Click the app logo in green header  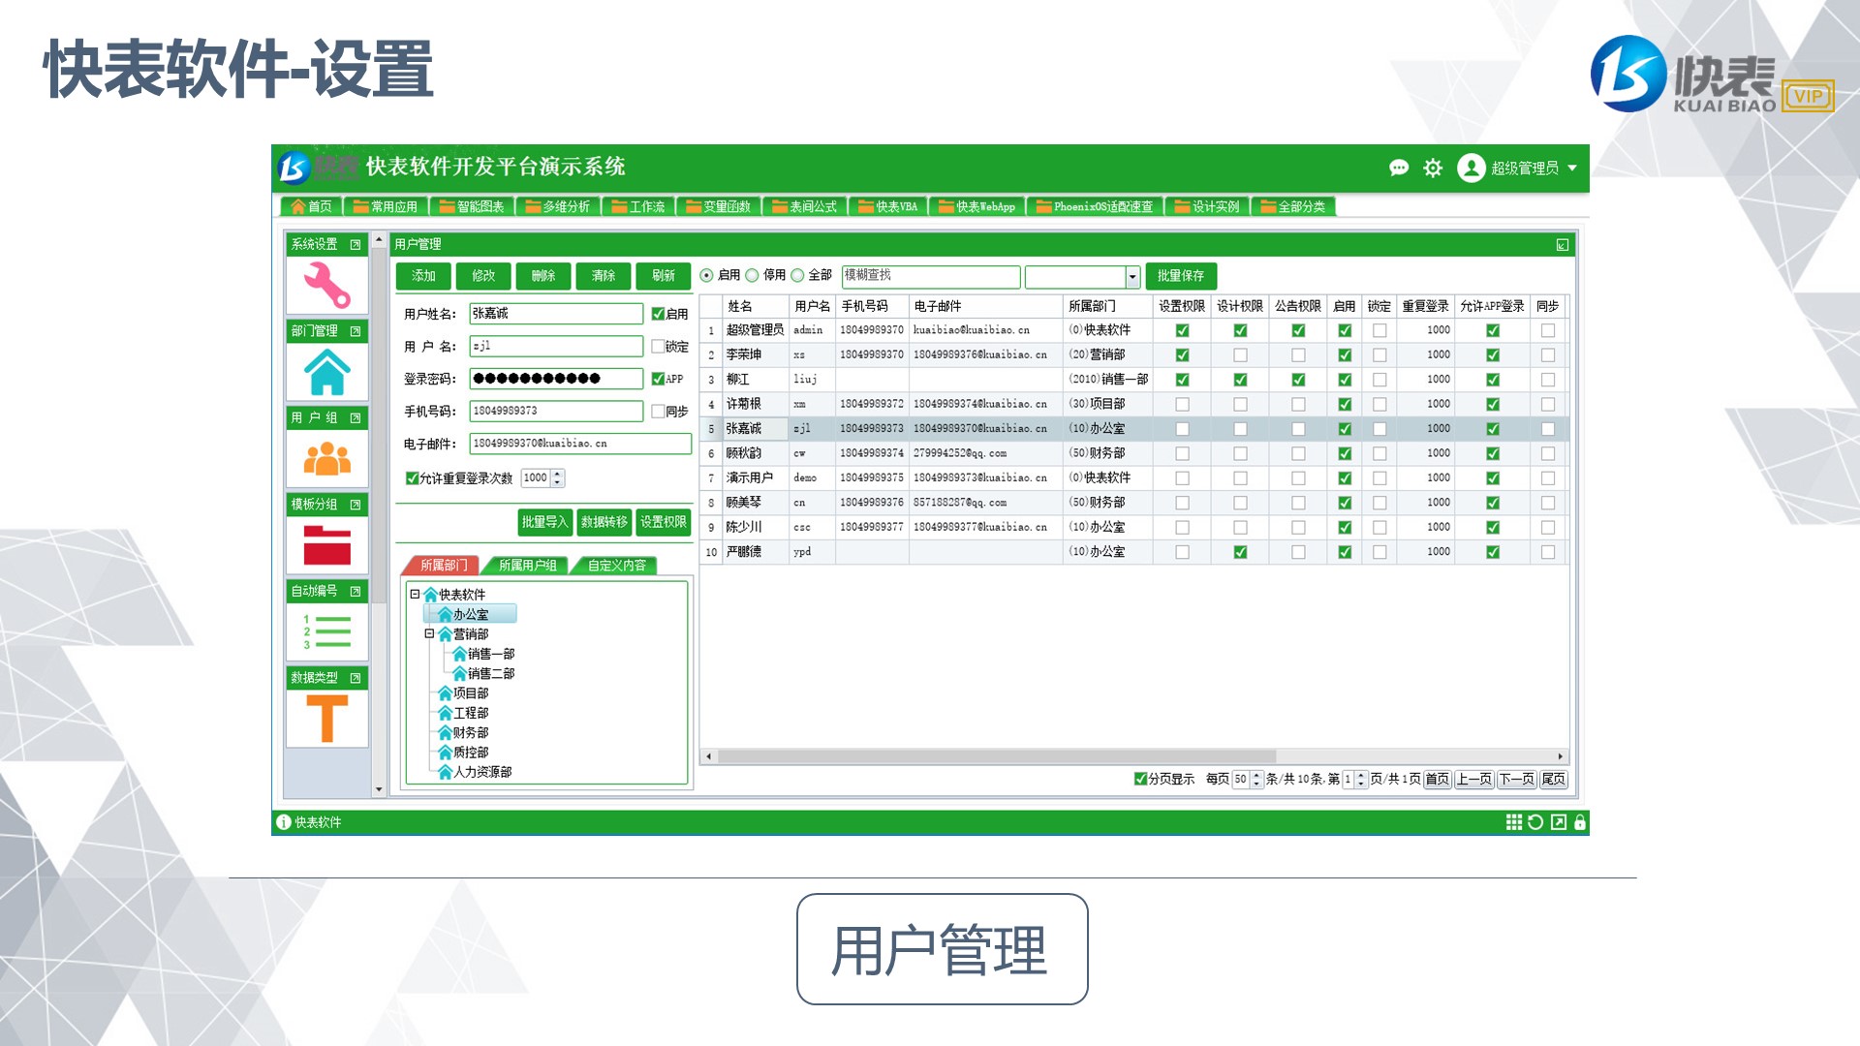click(294, 169)
